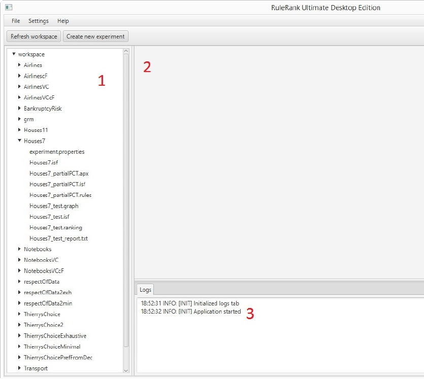Select Houses7_partialPCT.rules file
424x379 pixels.
60,195
